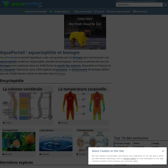Image resolution: width=168 pixels, height=168 pixels.
Task: Open the forum link in intro
Action: click(x=61, y=74)
